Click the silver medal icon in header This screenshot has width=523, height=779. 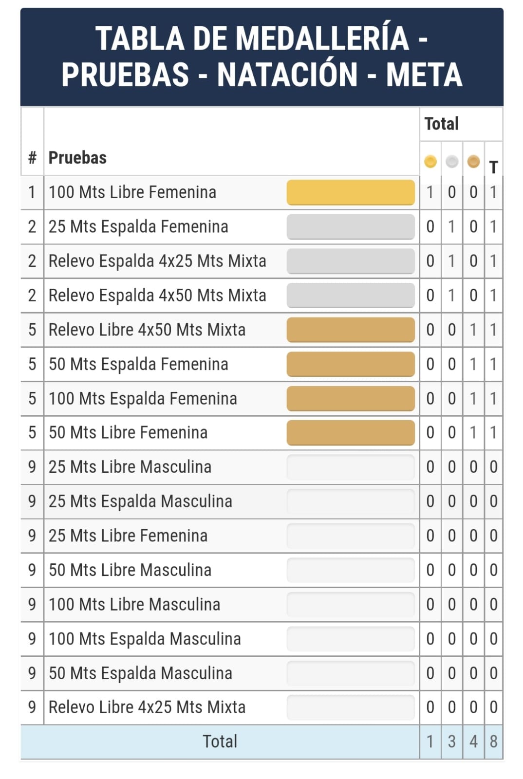tap(452, 161)
